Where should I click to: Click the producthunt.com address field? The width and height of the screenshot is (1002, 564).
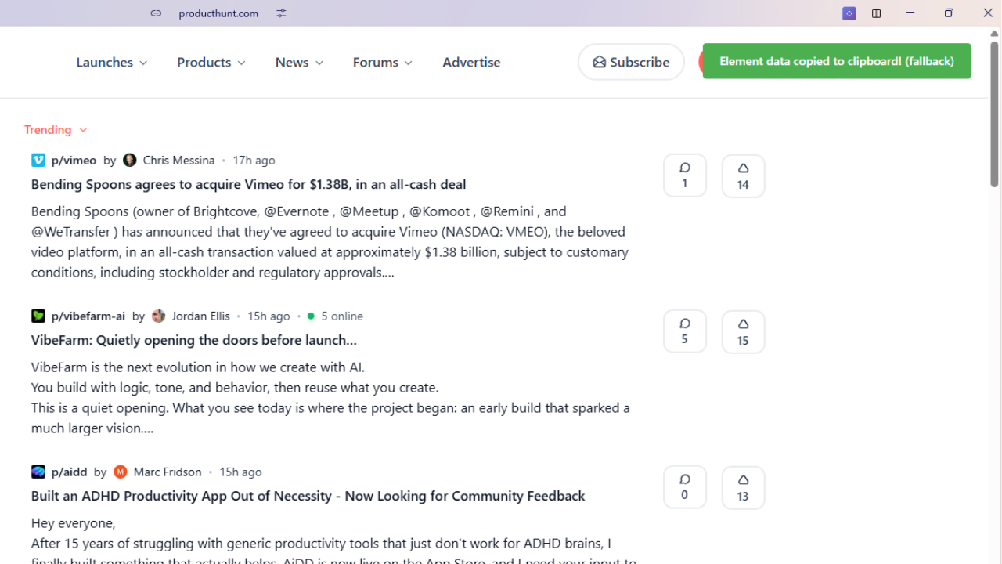click(x=218, y=13)
